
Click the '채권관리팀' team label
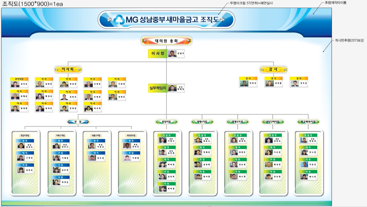(x=131, y=136)
